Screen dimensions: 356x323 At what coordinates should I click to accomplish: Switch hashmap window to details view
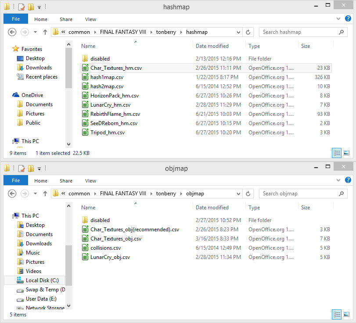click(x=337, y=153)
